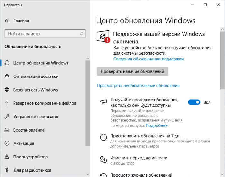Screen dimensions: 225x177
Task: Click the Windows Update sync icon
Action: [x=7, y=63]
